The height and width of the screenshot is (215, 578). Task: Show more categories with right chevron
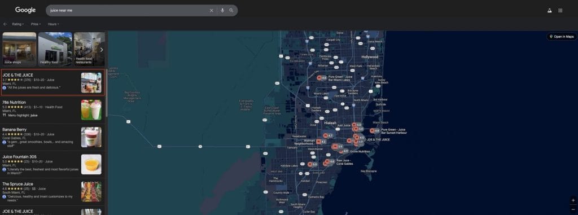coord(102,50)
